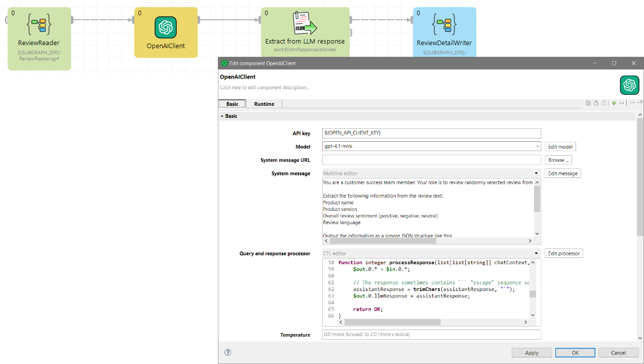Click CTL editor scroll right arrow
This screenshot has height=364, width=644.
coord(525,322)
